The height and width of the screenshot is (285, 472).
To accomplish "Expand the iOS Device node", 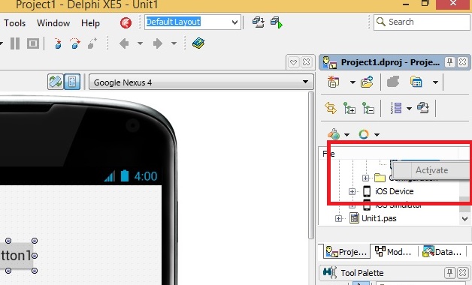I will click(352, 191).
